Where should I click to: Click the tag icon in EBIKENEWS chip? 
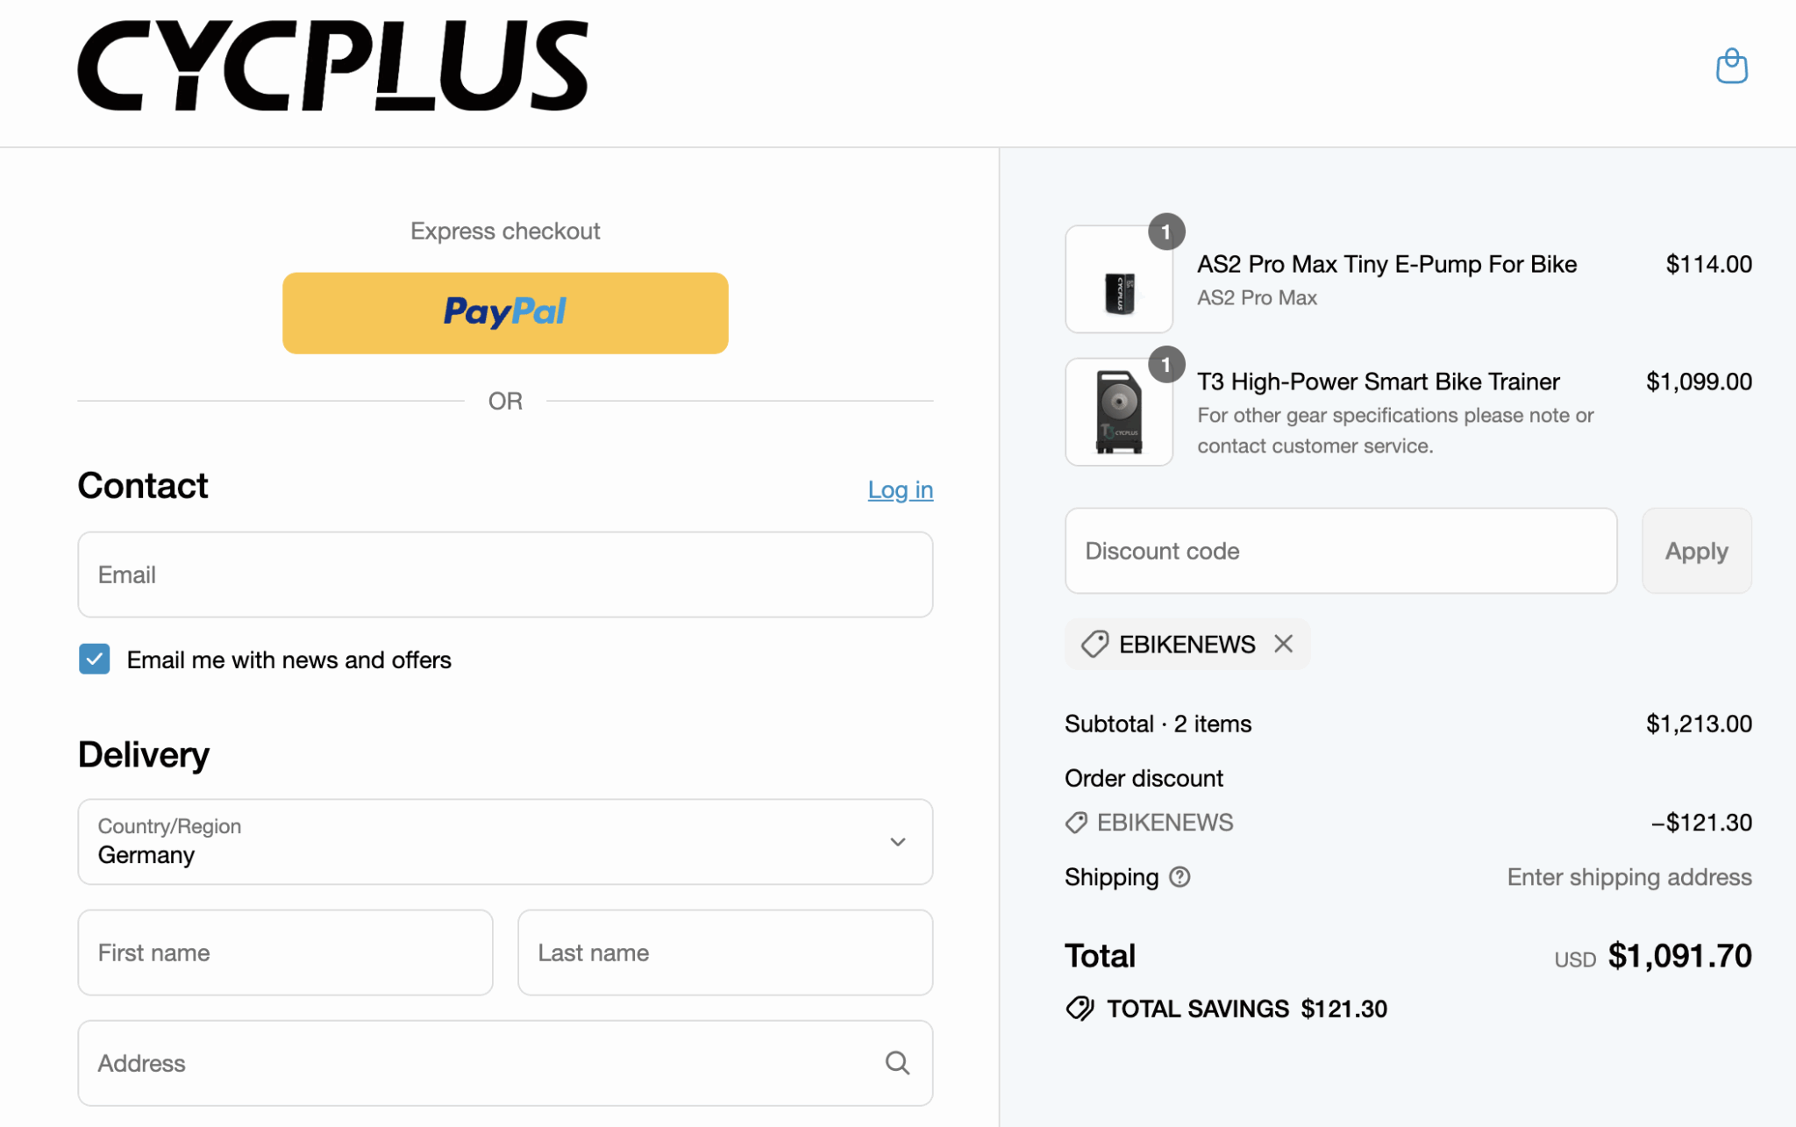pyautogui.click(x=1094, y=644)
